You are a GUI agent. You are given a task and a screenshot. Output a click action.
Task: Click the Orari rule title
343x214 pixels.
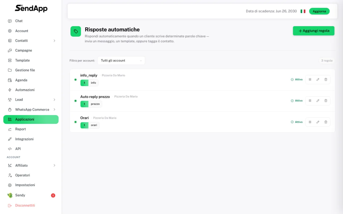84,118
